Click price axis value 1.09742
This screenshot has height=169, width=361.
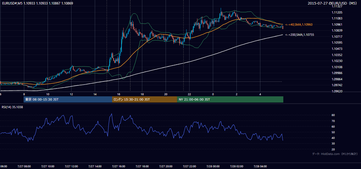(x=337, y=85)
